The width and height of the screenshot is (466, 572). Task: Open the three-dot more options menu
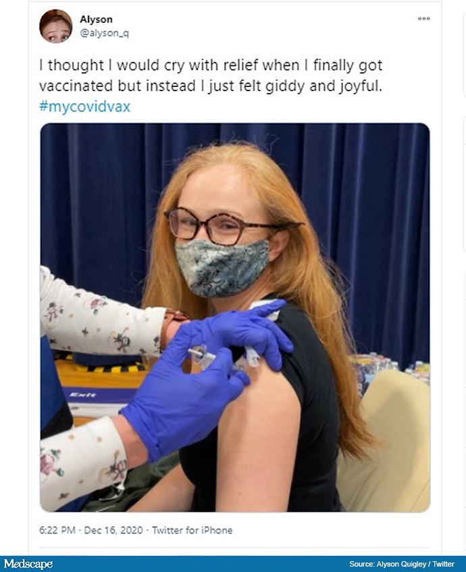424,19
